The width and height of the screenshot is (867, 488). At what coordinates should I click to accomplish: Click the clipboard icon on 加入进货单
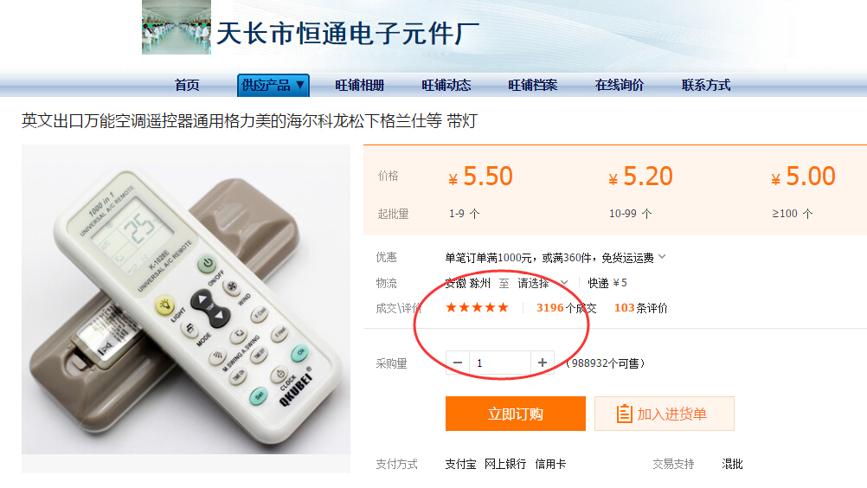(x=624, y=414)
